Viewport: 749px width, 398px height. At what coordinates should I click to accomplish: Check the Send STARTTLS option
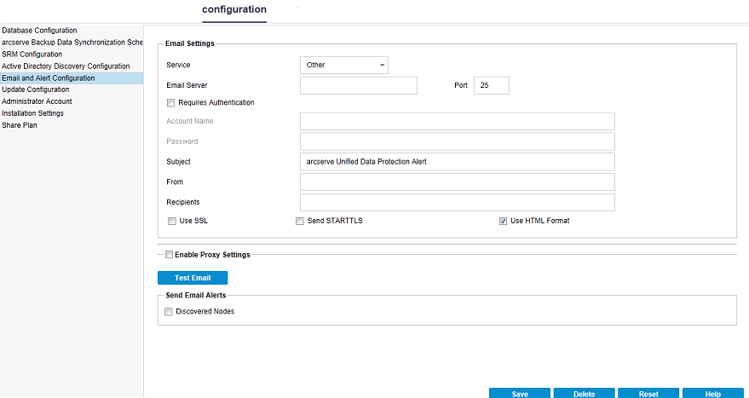[300, 221]
